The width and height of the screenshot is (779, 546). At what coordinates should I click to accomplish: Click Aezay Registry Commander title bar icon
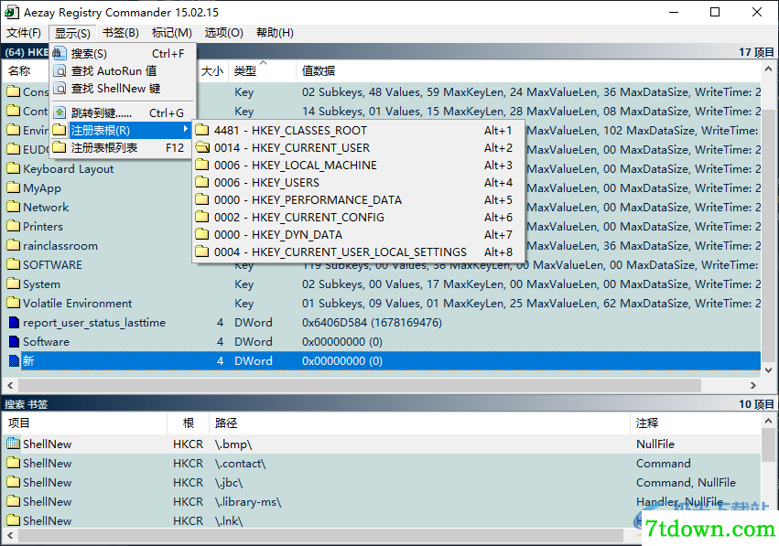coord(12,12)
